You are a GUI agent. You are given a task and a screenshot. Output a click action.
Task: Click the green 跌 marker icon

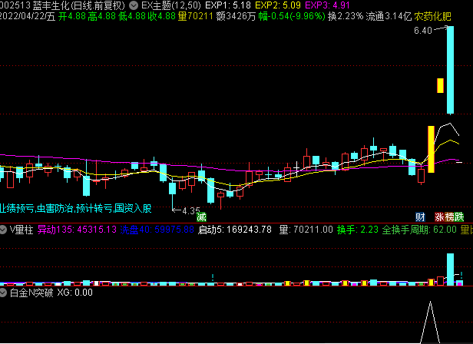click(459, 217)
